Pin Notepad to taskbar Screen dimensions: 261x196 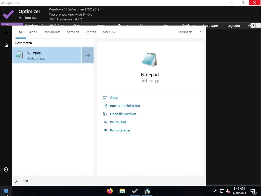point(120,130)
